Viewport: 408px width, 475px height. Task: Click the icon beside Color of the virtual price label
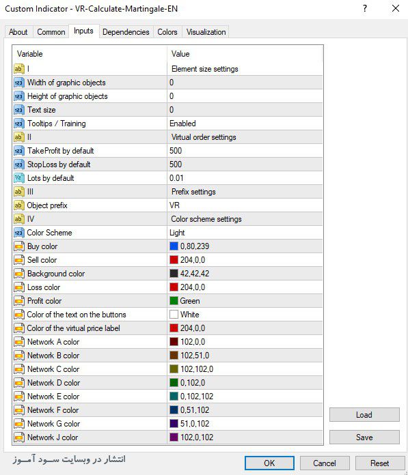19,328
